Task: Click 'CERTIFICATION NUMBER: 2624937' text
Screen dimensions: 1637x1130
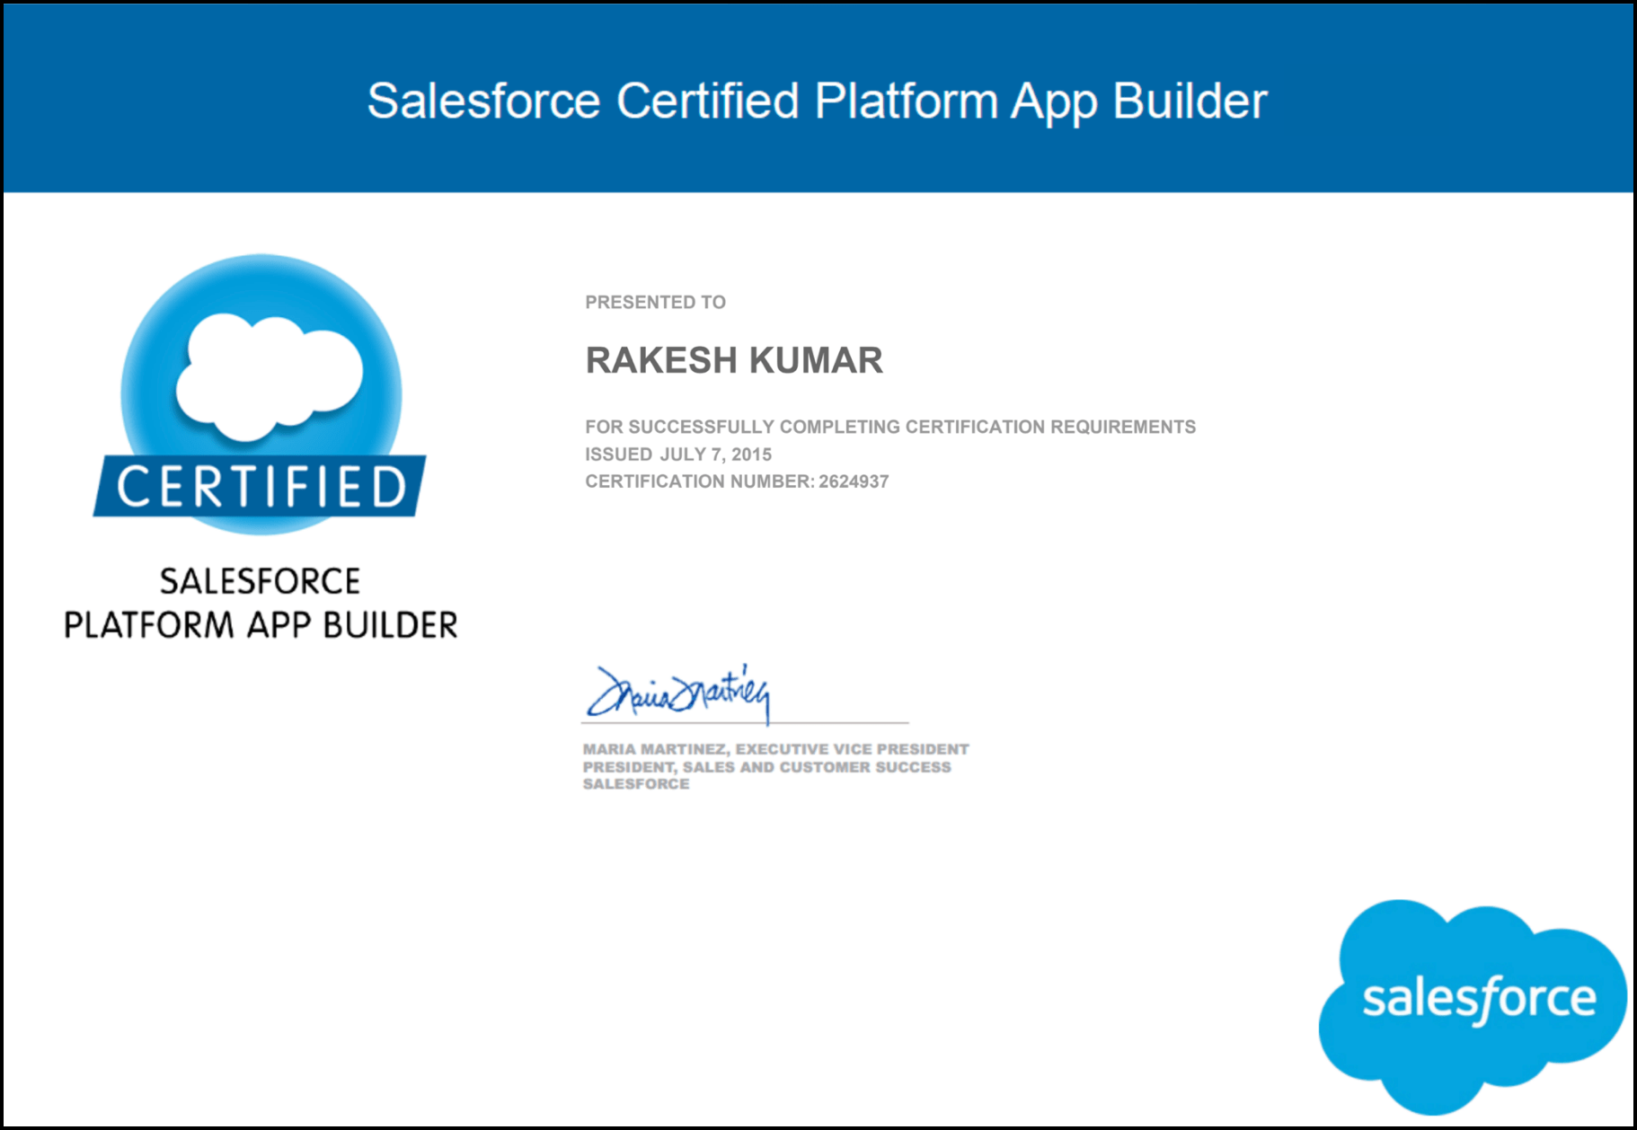Action: pyautogui.click(x=737, y=481)
